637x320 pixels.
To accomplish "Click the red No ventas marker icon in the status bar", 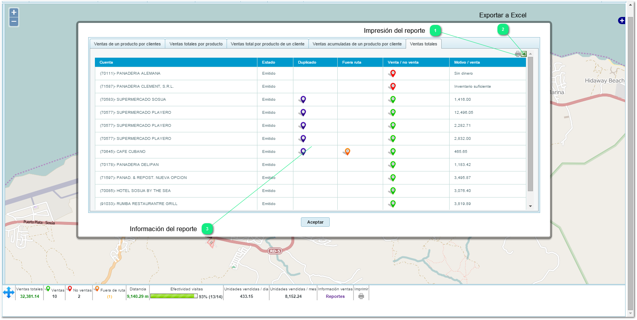I will 70,289.
